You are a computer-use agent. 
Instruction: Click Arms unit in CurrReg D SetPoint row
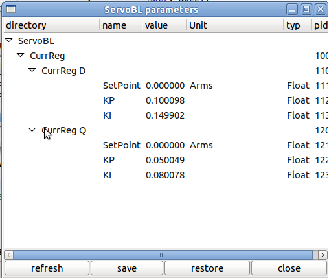(201, 86)
